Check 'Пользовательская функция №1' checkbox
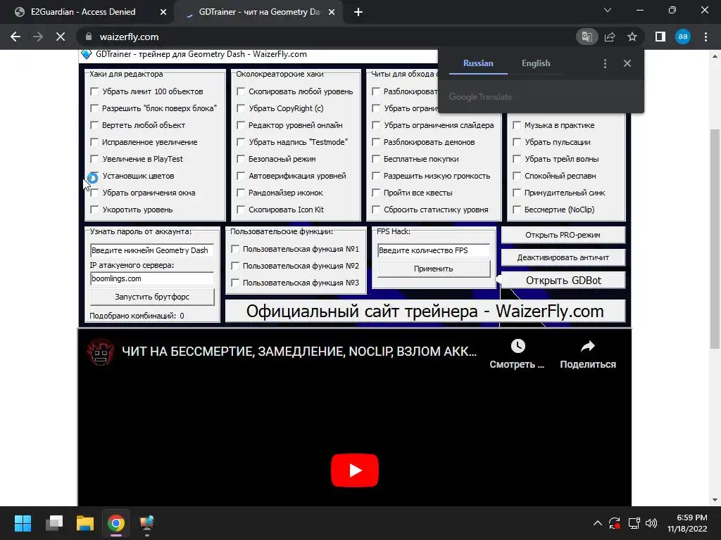 [235, 249]
